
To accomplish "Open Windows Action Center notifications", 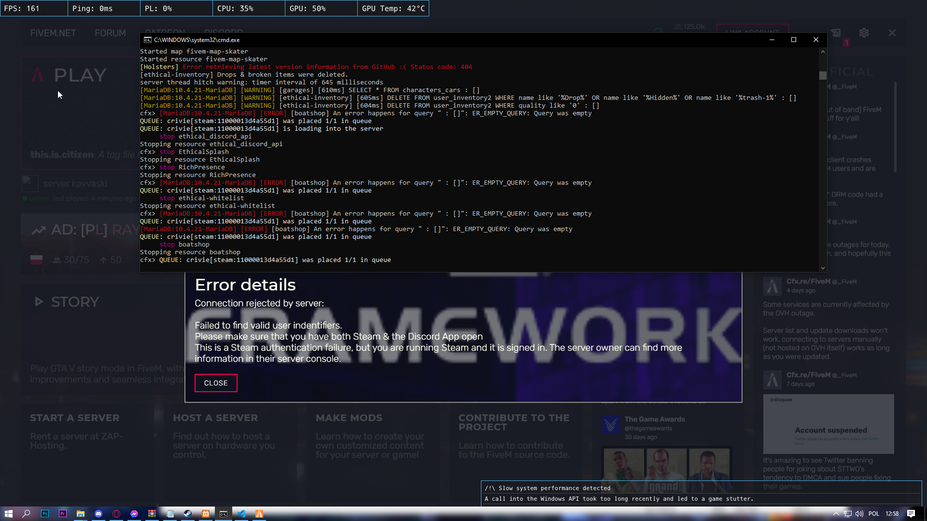I will (x=911, y=514).
